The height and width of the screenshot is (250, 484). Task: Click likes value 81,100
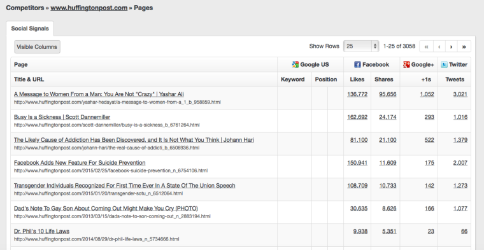(359, 140)
